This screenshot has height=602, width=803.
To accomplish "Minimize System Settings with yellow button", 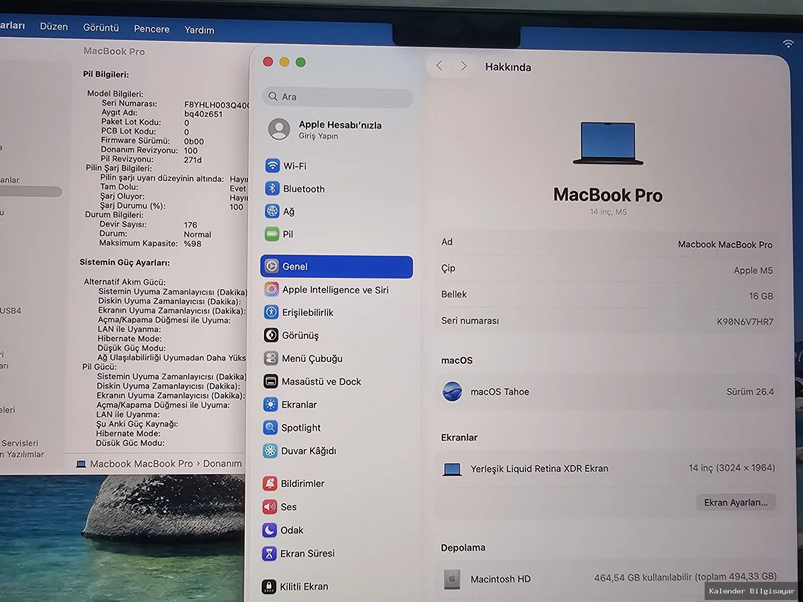I will (284, 62).
